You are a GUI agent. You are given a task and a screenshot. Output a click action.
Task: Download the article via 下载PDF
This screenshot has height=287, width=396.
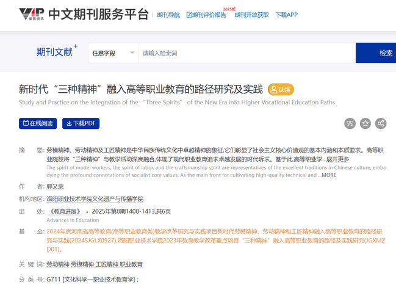(x=81, y=123)
